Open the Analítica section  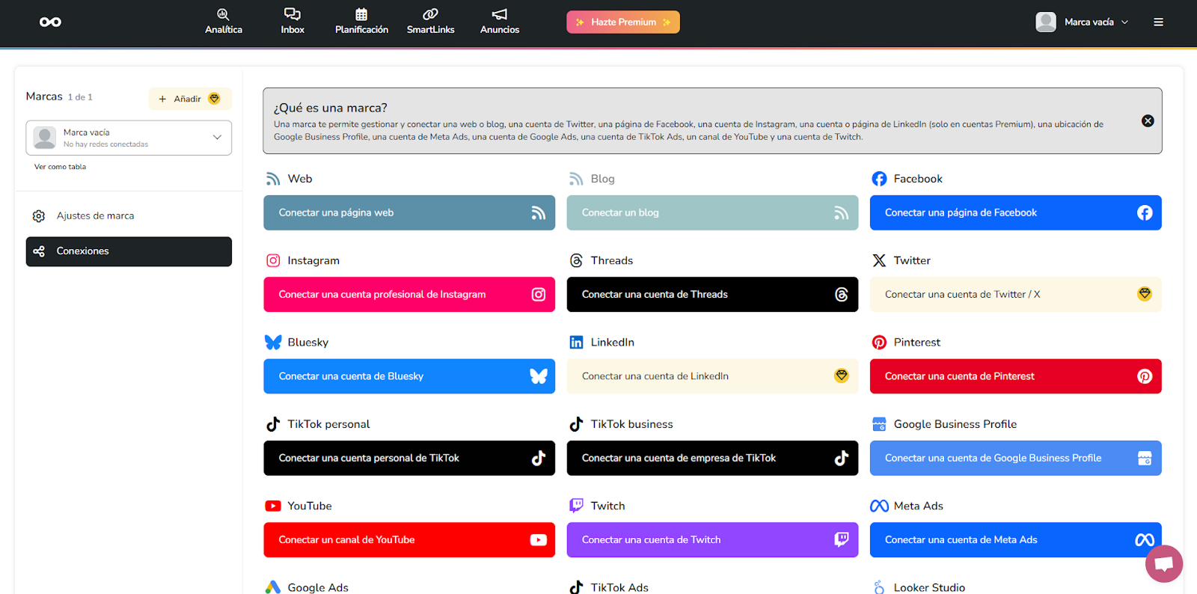click(224, 22)
